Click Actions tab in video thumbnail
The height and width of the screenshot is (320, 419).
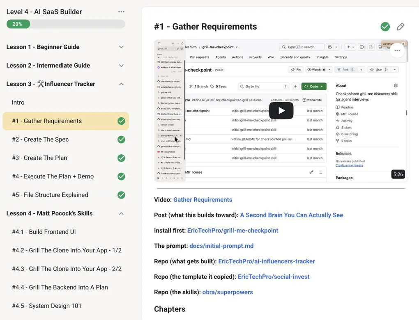pos(237,57)
